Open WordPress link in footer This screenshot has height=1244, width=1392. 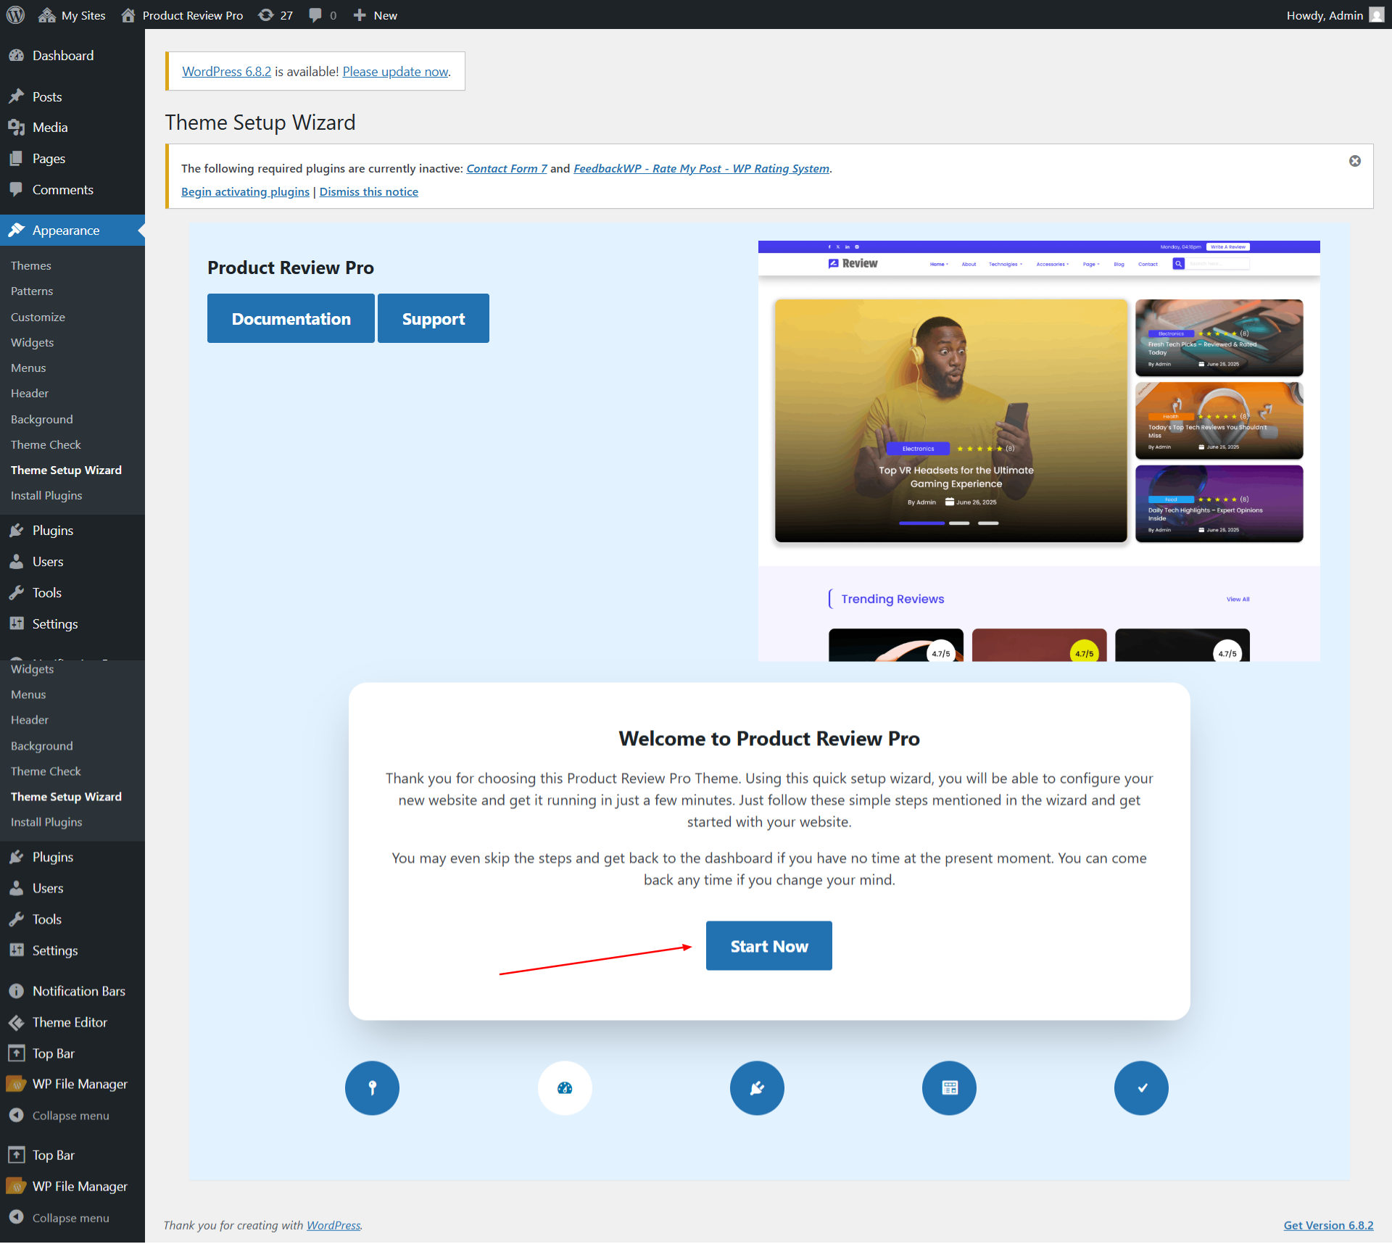click(x=333, y=1225)
